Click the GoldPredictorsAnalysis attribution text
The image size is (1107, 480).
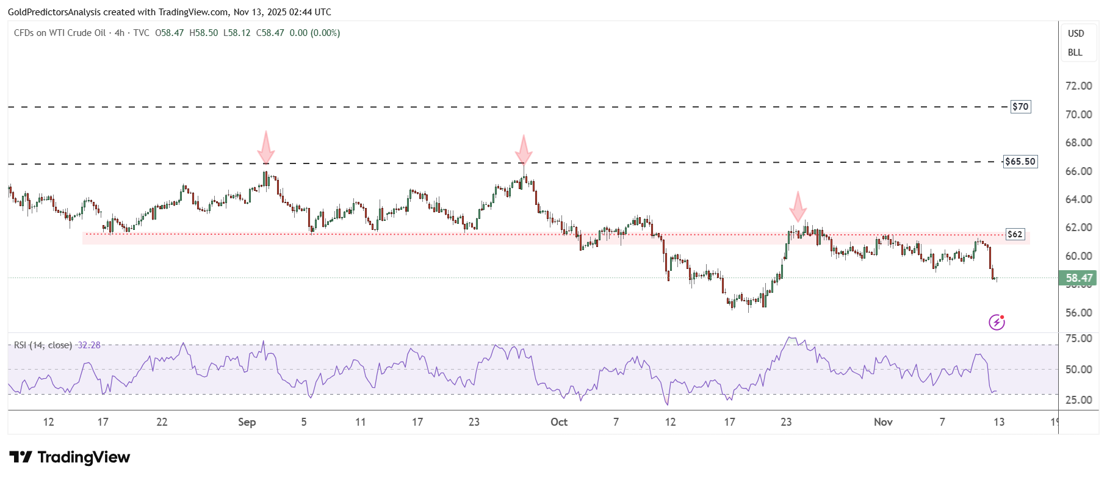(x=170, y=12)
